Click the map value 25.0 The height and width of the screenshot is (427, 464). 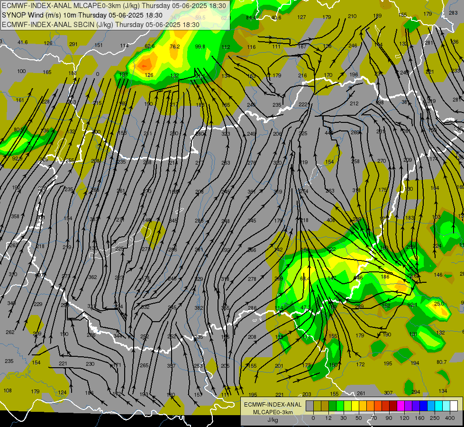point(439,304)
